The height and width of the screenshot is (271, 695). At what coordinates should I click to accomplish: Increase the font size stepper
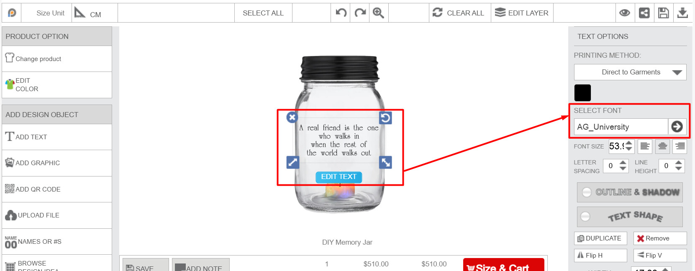point(629,143)
